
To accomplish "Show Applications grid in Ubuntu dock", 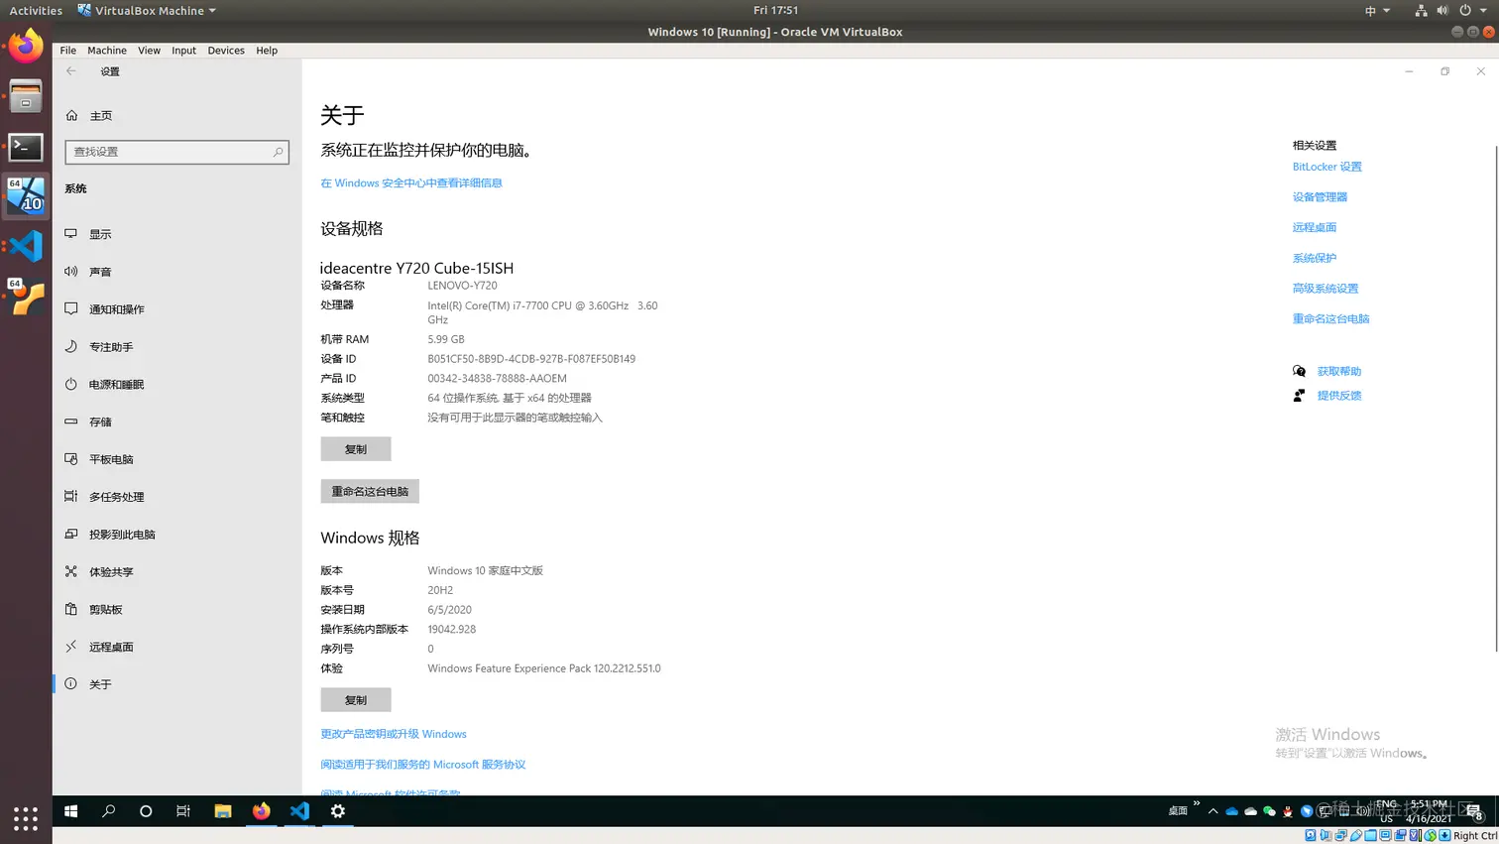I will tap(26, 818).
